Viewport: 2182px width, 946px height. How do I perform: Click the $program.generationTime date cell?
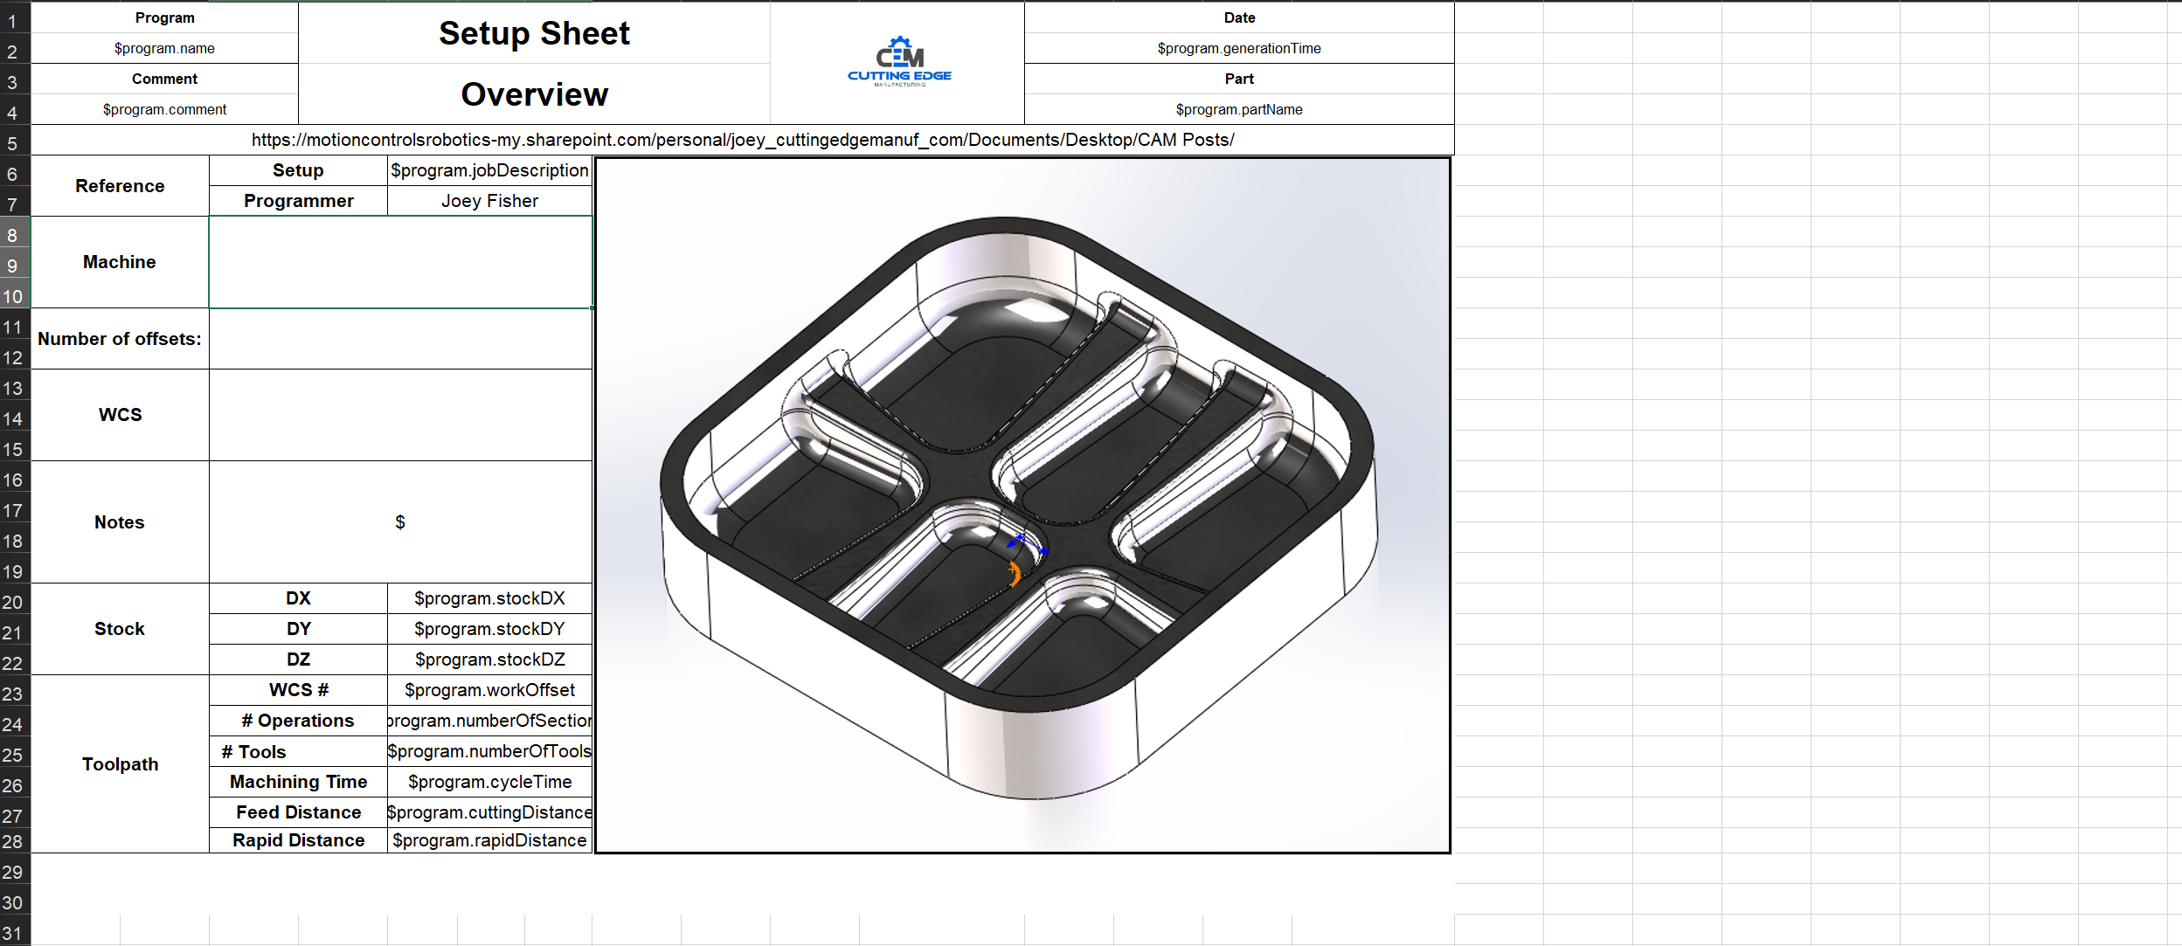1238,48
